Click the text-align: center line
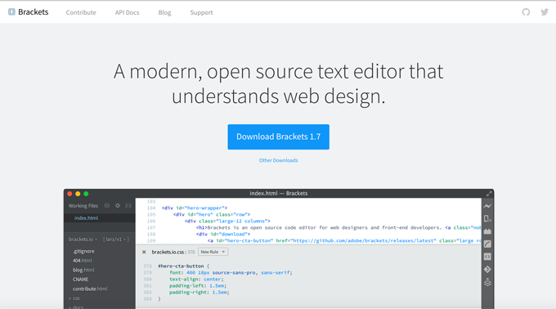The height and width of the screenshot is (309, 556). (196, 280)
